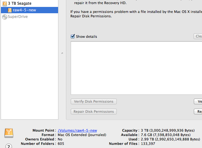Viewport: 202px width, 148px height.
Task: Click Repair Disk Permissions button
Action: coord(94,111)
